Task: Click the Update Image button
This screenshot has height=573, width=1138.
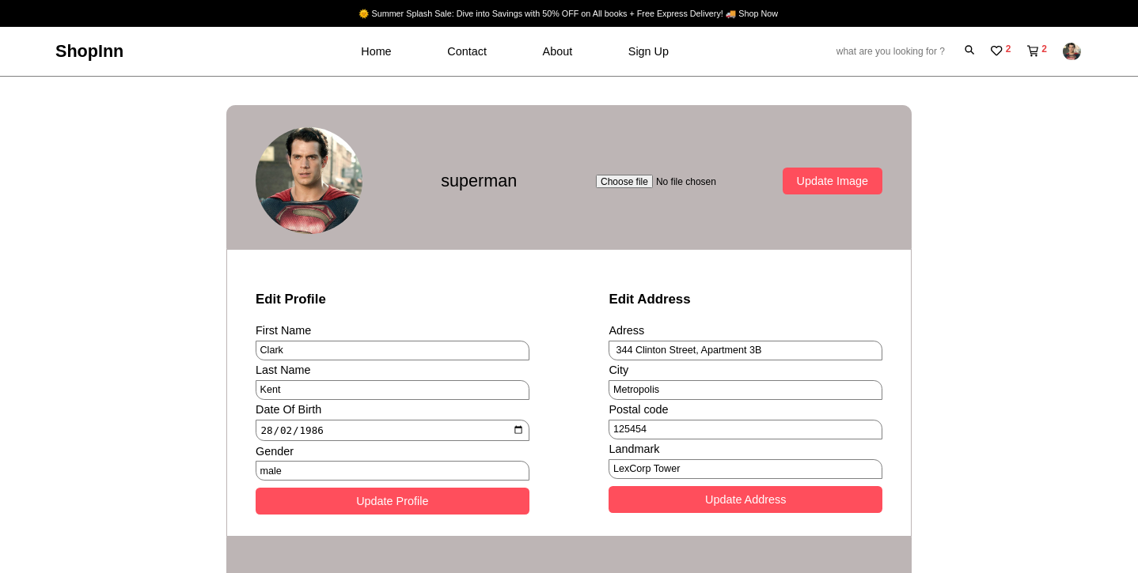Action: [833, 181]
